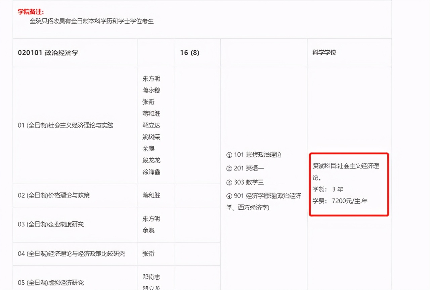Select direction "05 (全日制)虚拟经济研究"
This screenshot has width=430, height=290.
pos(51,283)
